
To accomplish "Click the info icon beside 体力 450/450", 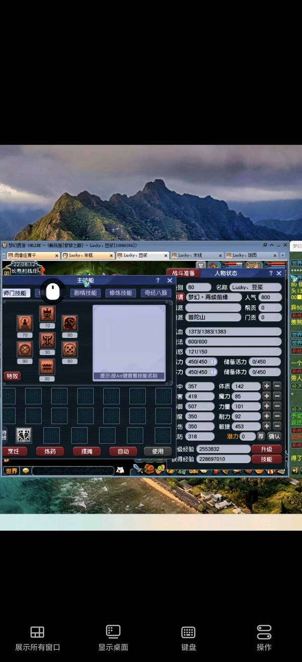I will point(213,372).
